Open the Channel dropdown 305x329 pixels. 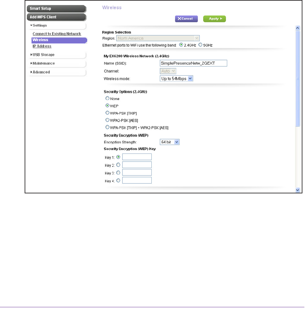coord(168,71)
